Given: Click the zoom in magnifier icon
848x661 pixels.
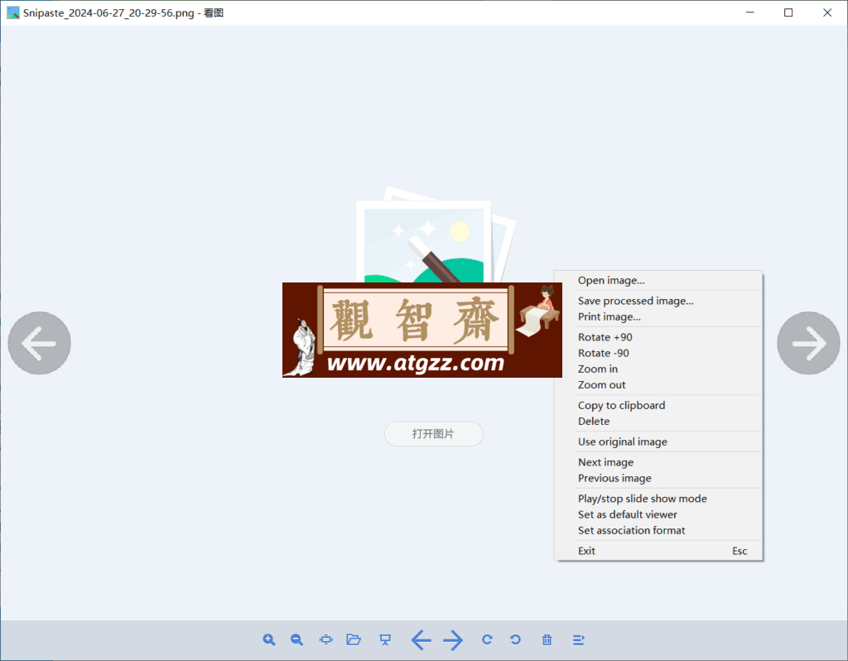Looking at the screenshot, I should coord(269,640).
